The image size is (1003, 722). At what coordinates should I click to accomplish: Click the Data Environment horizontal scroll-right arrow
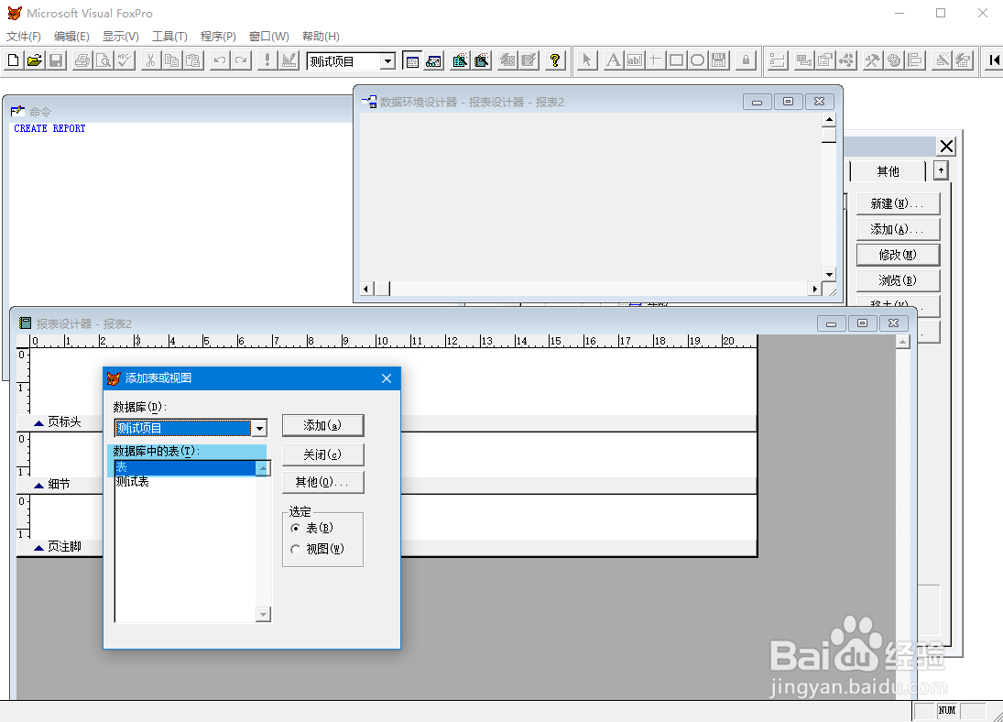click(814, 289)
